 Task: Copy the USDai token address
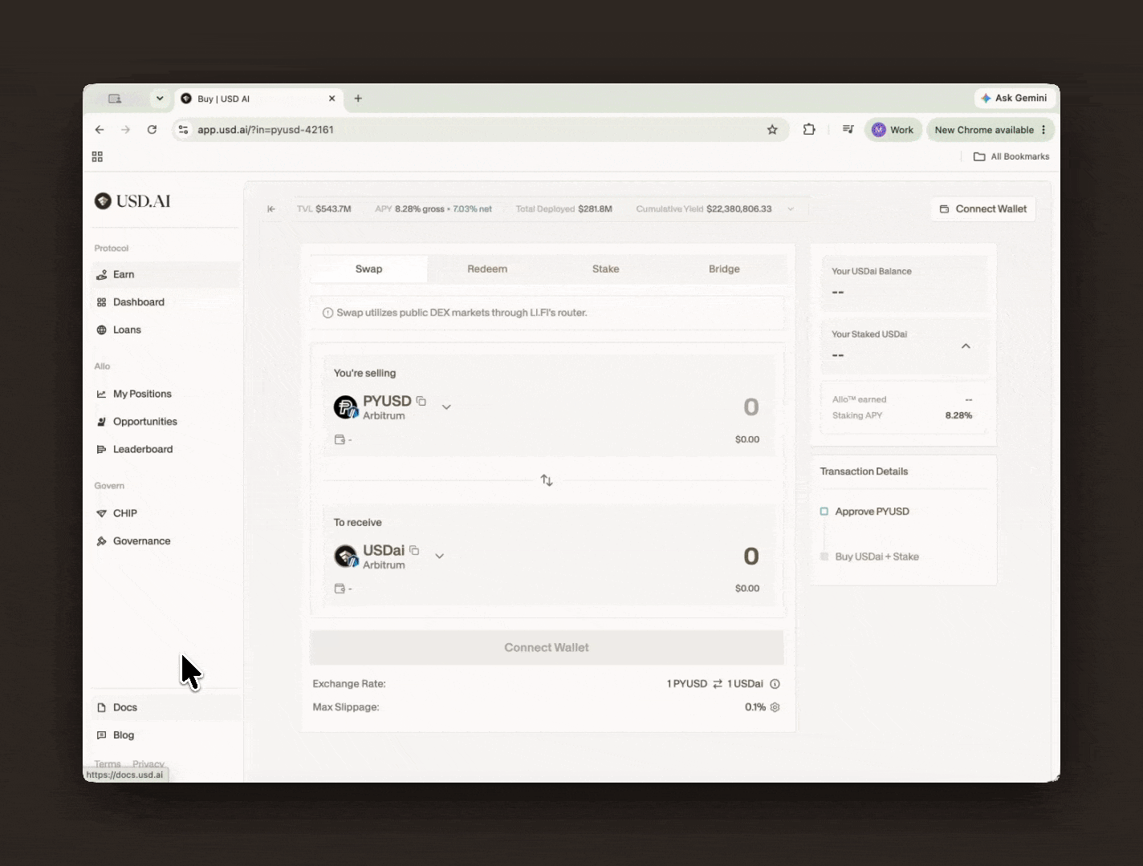click(414, 550)
